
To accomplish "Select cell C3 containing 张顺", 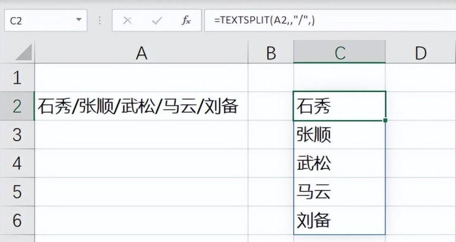I will point(340,135).
